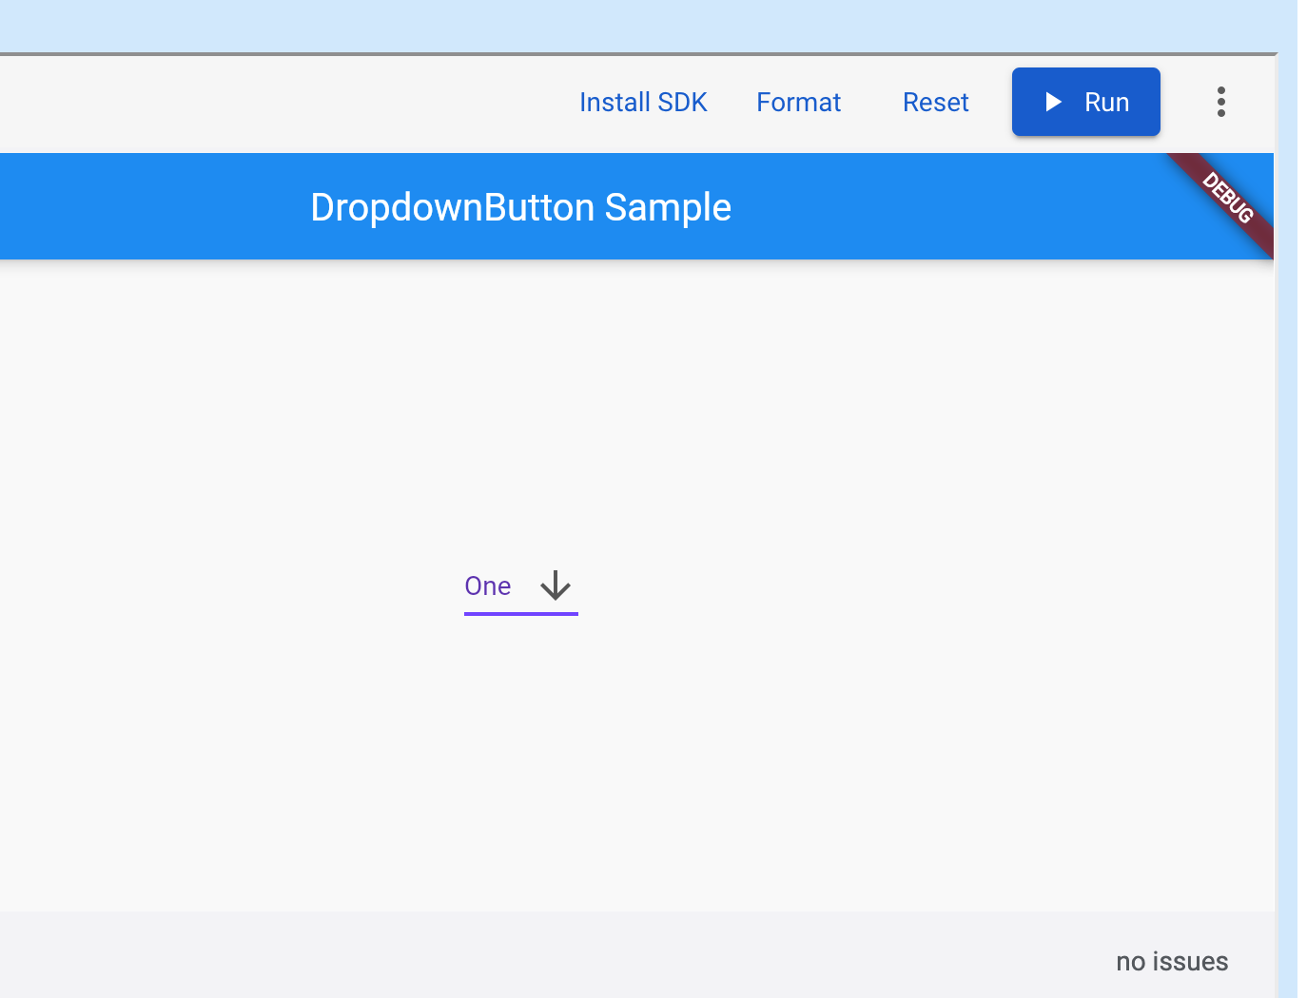Image resolution: width=1307 pixels, height=998 pixels.
Task: Open the three-dot overflow menu
Action: (x=1220, y=102)
